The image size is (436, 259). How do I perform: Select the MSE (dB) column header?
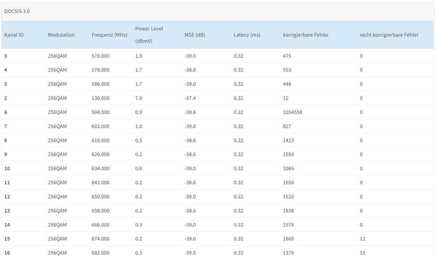195,35
